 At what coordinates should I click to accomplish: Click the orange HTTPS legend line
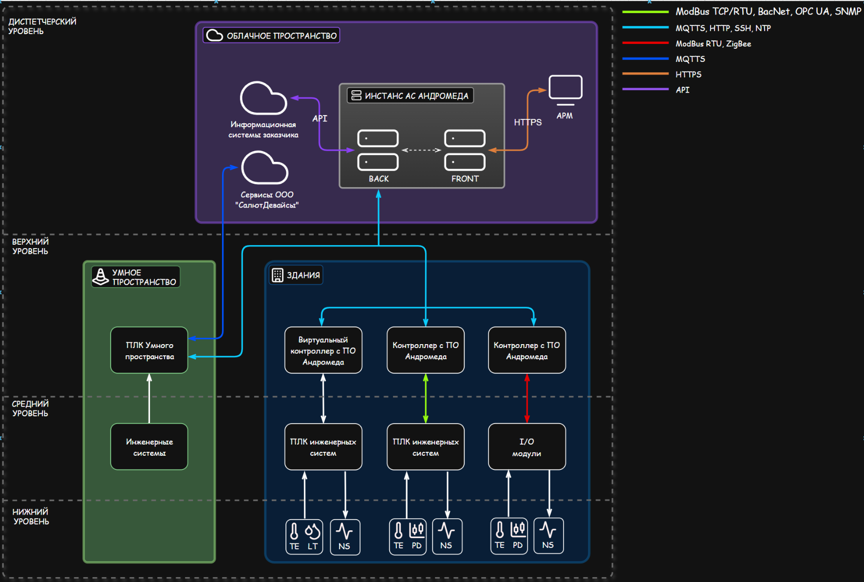coord(645,74)
